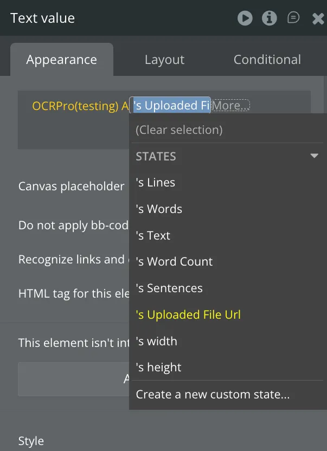This screenshot has width=327, height=451.
Task: Pick 's Word Count state
Action: tap(174, 262)
